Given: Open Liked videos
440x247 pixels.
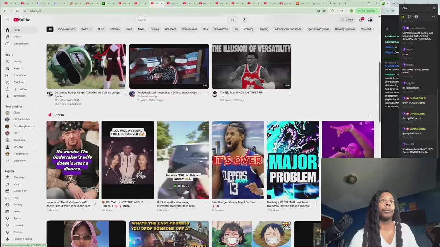Looking at the screenshot, I should 22,89.
